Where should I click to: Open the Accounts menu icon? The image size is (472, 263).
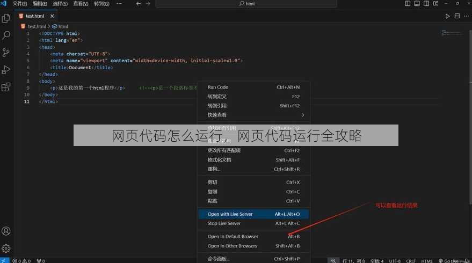click(x=6, y=231)
